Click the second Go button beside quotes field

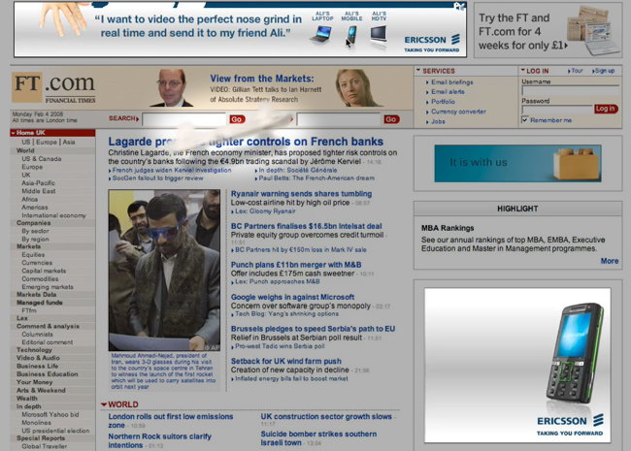pyautogui.click(x=391, y=119)
